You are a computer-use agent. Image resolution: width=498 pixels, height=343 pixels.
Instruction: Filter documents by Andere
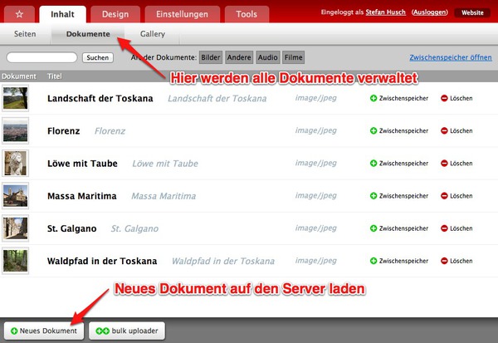click(239, 57)
